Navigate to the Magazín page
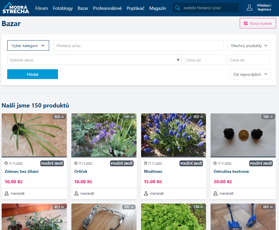 pos(158,8)
